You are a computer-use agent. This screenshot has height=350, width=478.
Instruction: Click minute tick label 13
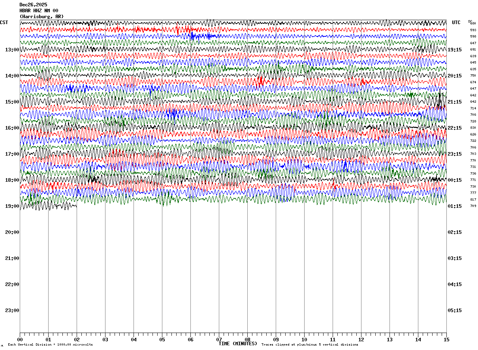pos(390,339)
